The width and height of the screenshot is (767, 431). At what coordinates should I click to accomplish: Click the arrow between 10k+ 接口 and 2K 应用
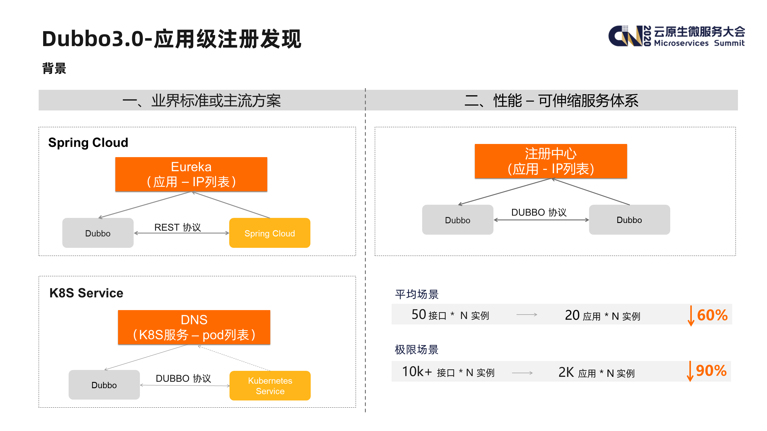[x=522, y=373]
